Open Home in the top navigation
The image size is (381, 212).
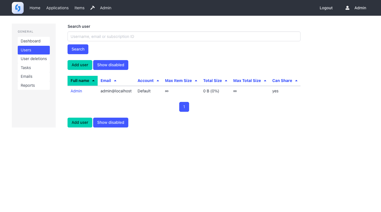coord(35,8)
